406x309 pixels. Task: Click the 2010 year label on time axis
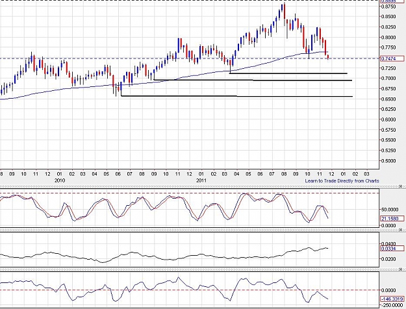click(x=60, y=180)
